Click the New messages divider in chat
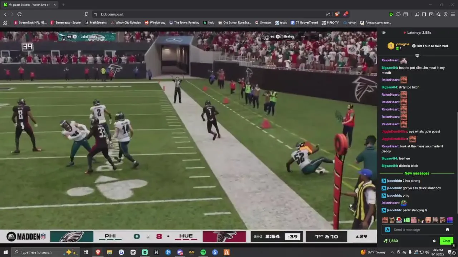 click(x=417, y=173)
